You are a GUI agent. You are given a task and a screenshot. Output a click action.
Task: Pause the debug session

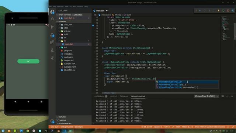(x=200, y=11)
